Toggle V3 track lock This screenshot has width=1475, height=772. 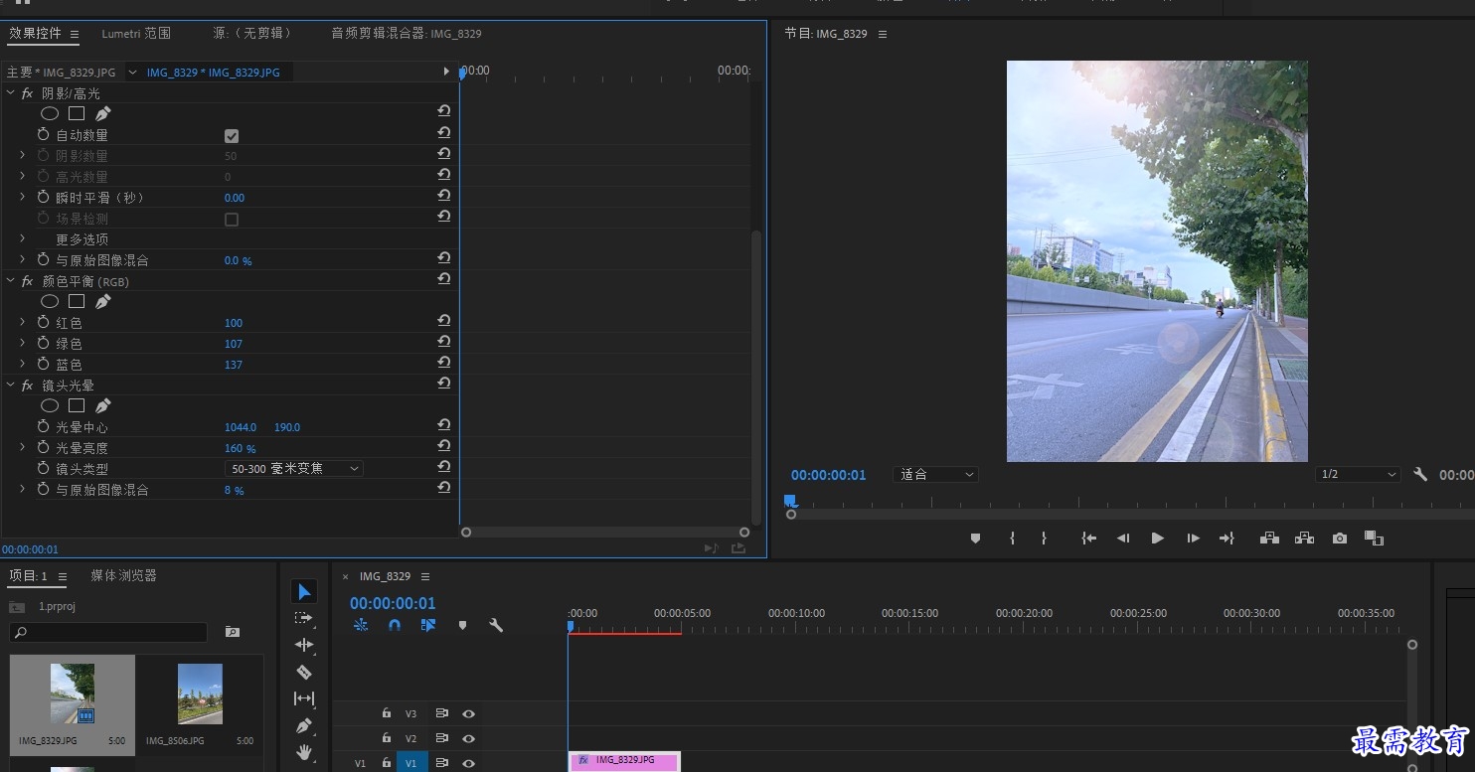(387, 713)
